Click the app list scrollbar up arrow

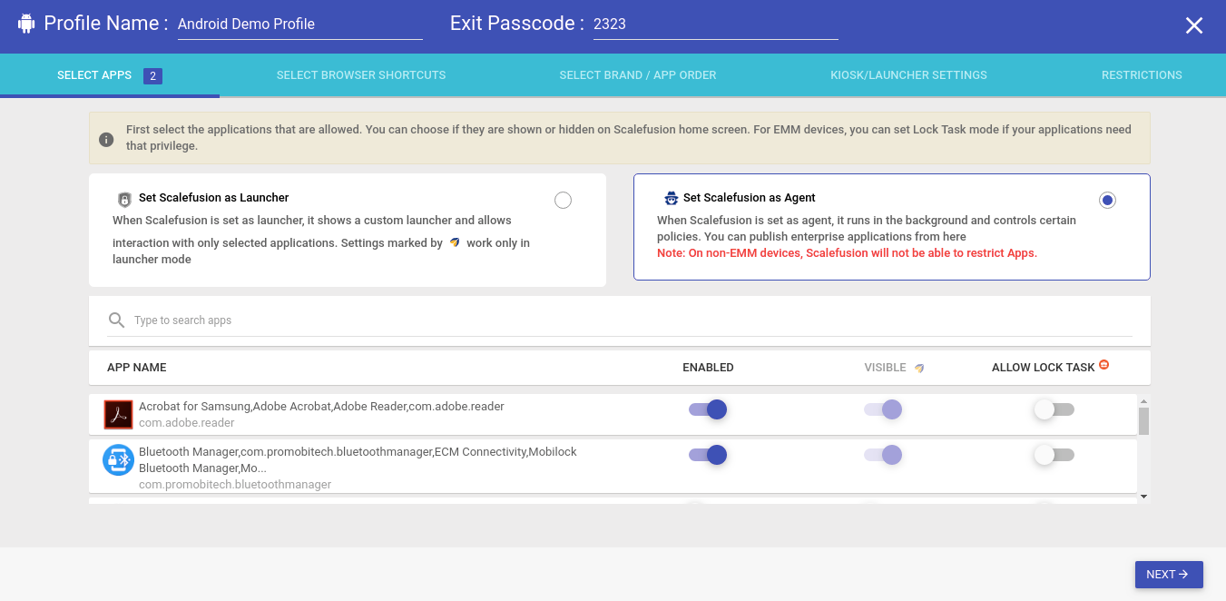(x=1143, y=401)
